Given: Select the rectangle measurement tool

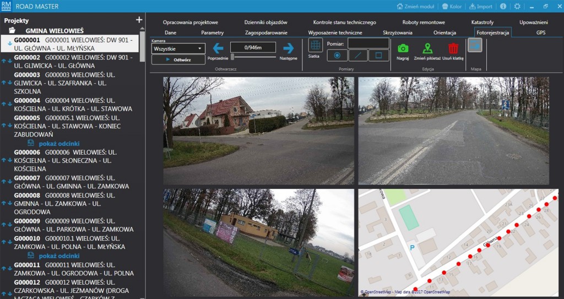Looking at the screenshot, I should click(379, 56).
